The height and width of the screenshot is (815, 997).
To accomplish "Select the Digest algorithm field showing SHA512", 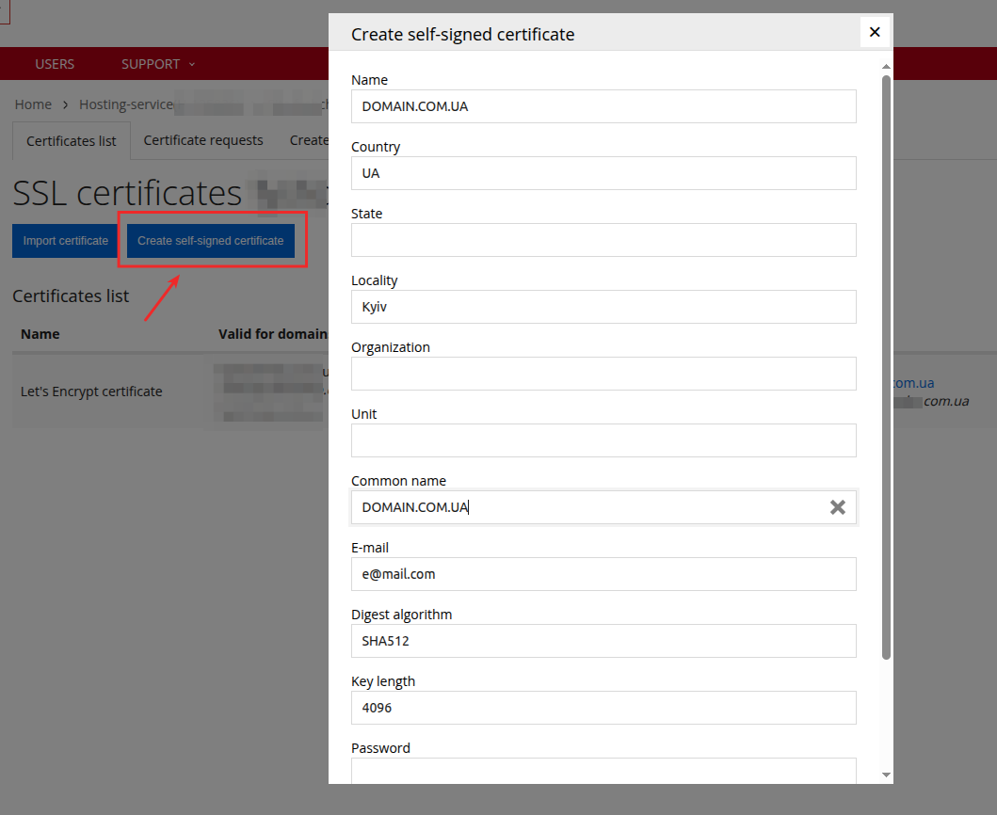I will click(603, 641).
